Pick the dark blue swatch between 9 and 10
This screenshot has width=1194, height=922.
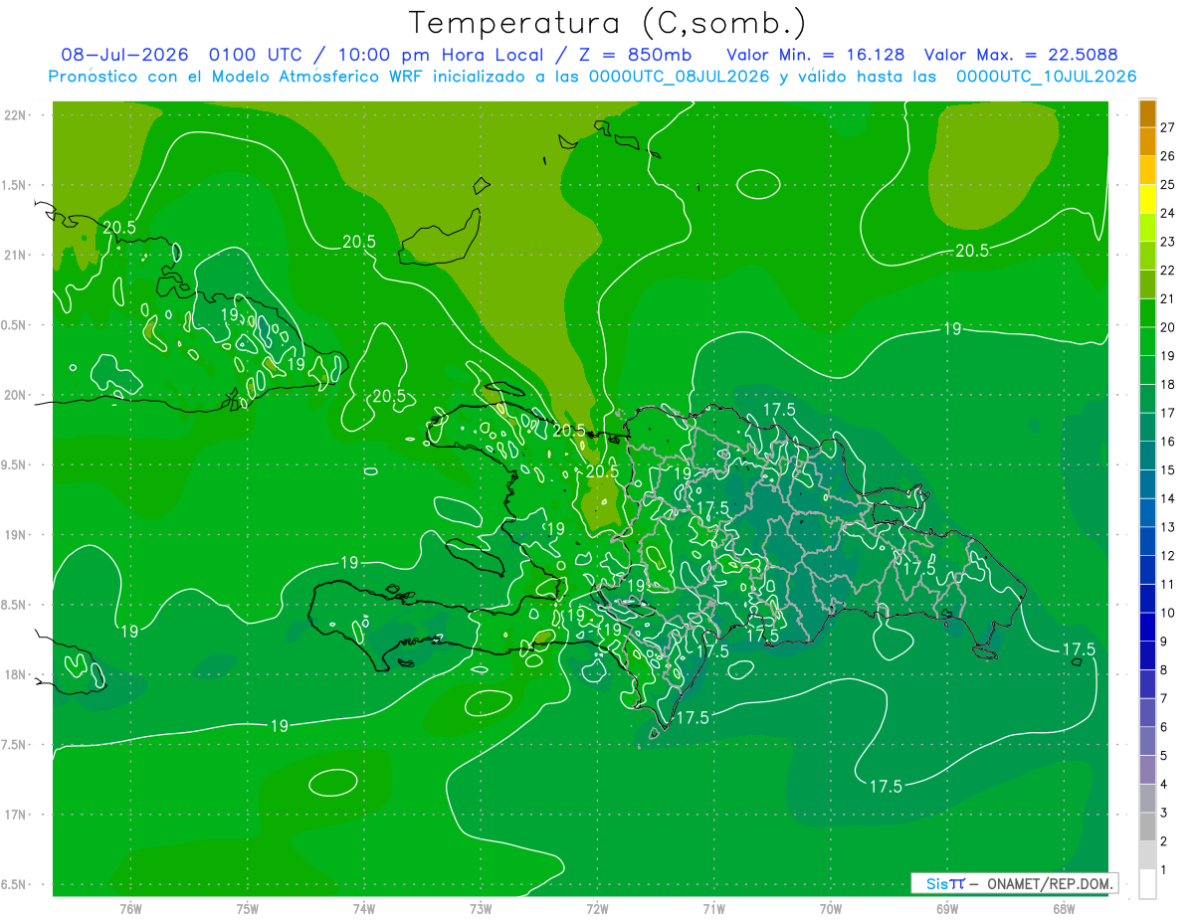[x=1147, y=627]
